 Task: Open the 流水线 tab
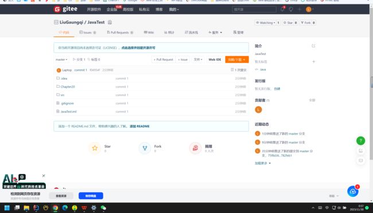(191, 32)
